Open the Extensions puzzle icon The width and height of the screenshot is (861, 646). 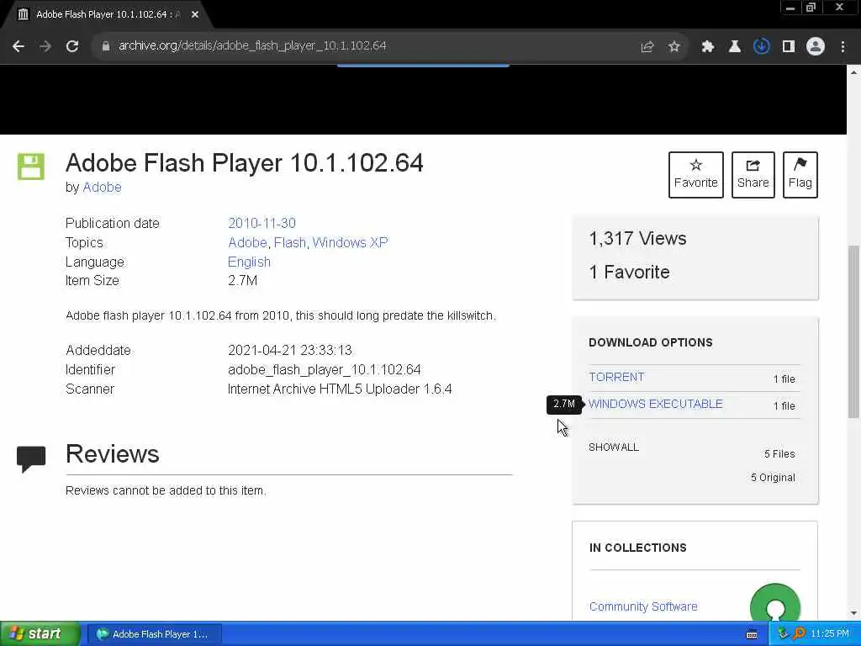pyautogui.click(x=707, y=47)
